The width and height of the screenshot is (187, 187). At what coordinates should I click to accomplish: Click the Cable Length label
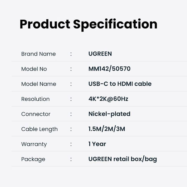pyautogui.click(x=39, y=129)
